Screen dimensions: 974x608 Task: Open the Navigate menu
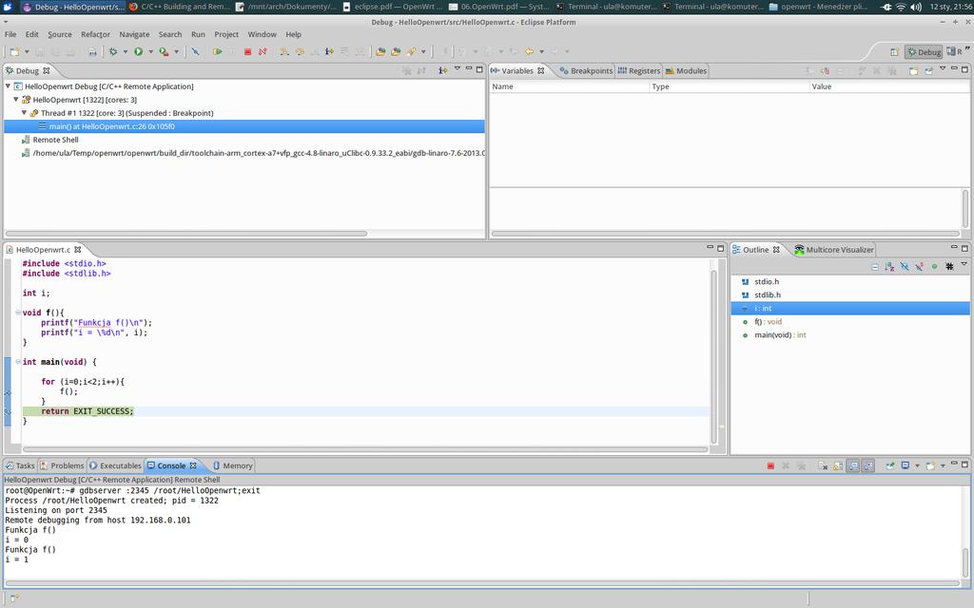[x=134, y=35]
